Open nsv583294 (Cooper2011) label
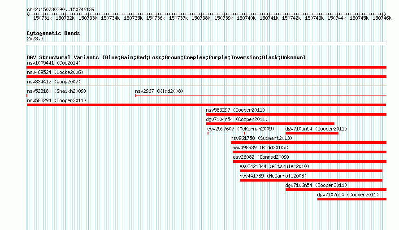 coord(56,100)
